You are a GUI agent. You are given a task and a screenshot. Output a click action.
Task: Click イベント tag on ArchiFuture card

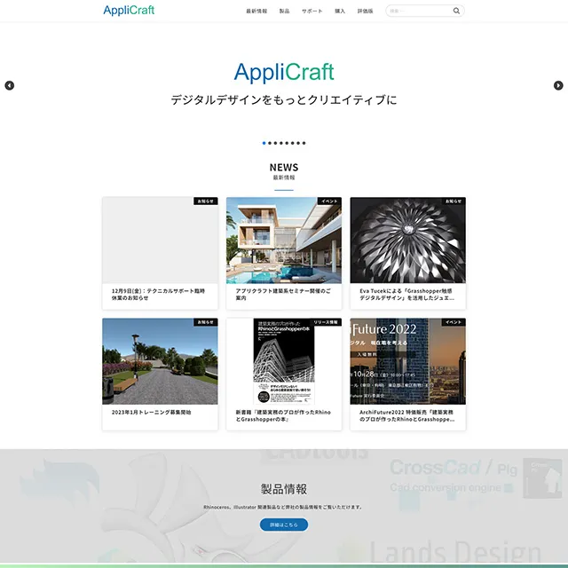tap(454, 322)
